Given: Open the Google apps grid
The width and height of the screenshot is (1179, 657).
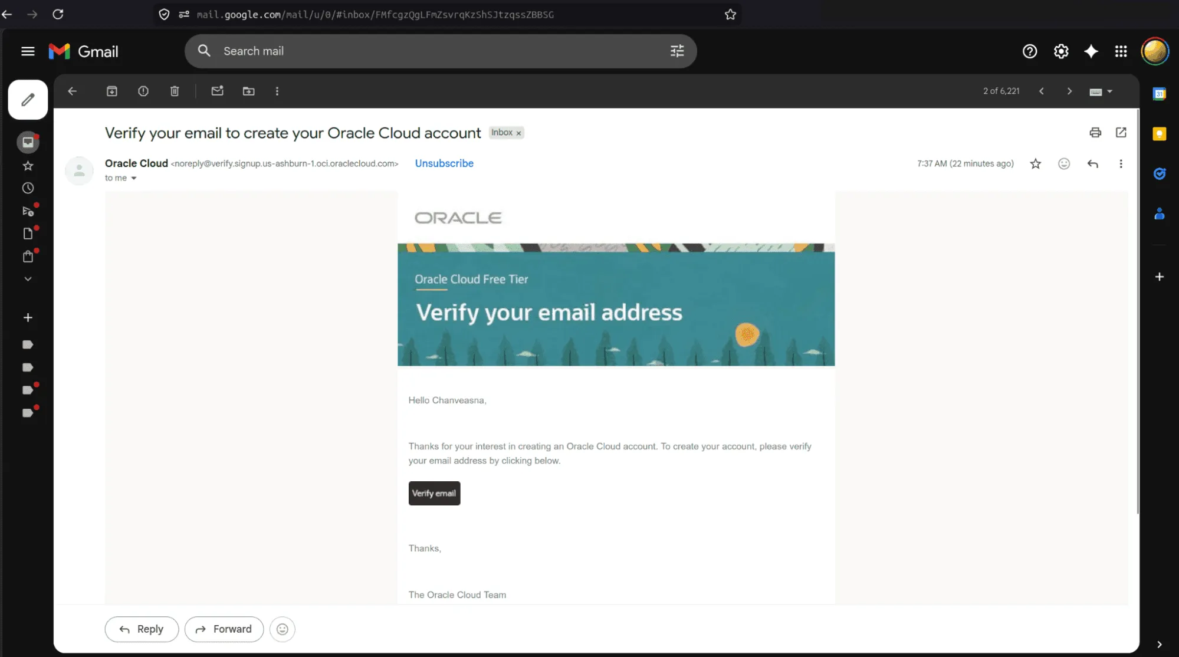Looking at the screenshot, I should [1121, 51].
